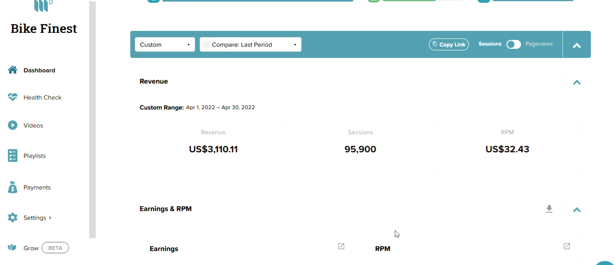The height and width of the screenshot is (265, 615).
Task: Click the RPM card heading
Action: (x=383, y=249)
